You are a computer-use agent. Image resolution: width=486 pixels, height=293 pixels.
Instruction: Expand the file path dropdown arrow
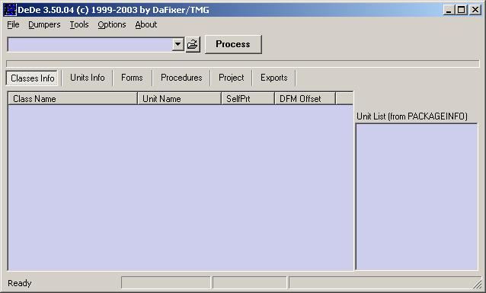tap(178, 45)
